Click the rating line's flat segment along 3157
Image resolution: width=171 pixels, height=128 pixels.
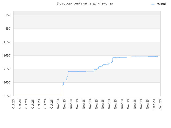(x=39, y=96)
